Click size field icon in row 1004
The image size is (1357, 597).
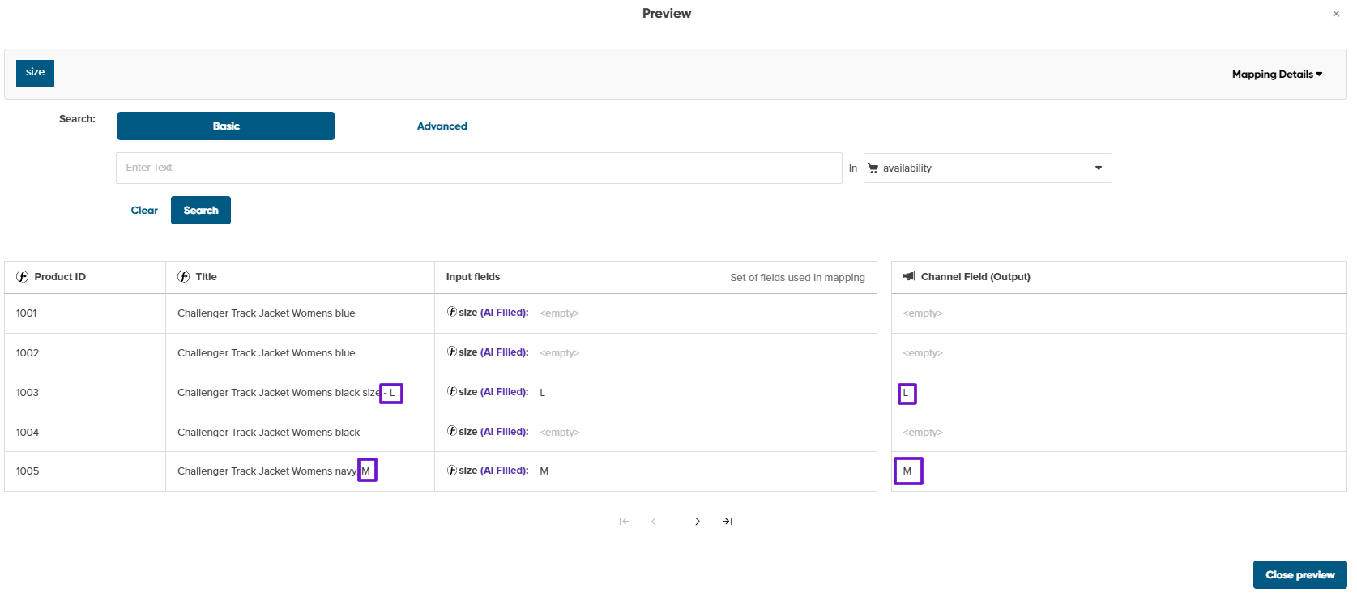[452, 432]
